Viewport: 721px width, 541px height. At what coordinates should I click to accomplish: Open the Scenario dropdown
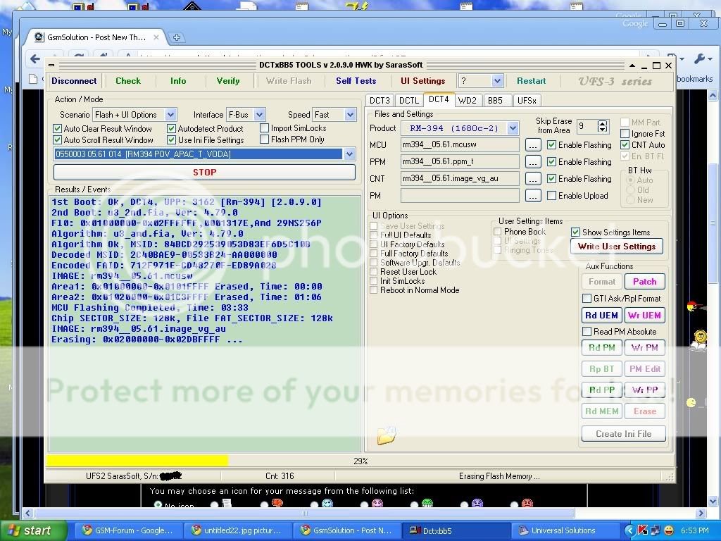[170, 115]
